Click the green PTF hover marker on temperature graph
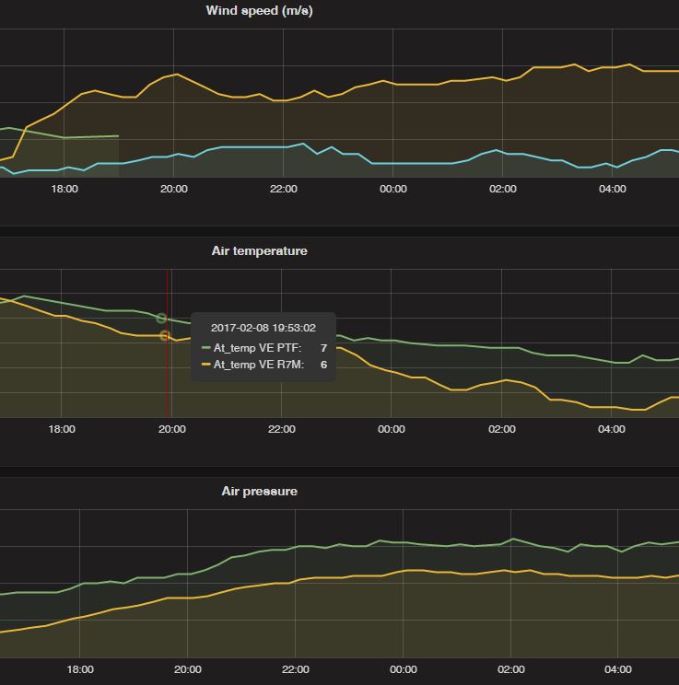 coord(161,318)
